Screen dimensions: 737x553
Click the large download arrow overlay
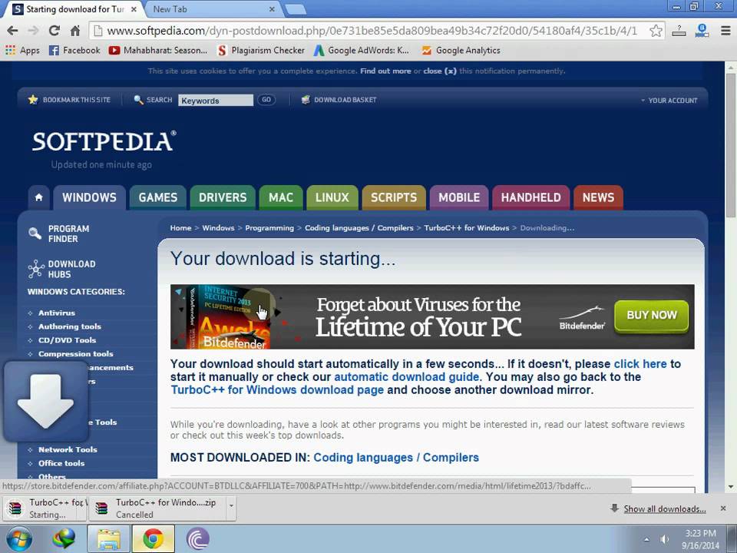[x=45, y=402]
